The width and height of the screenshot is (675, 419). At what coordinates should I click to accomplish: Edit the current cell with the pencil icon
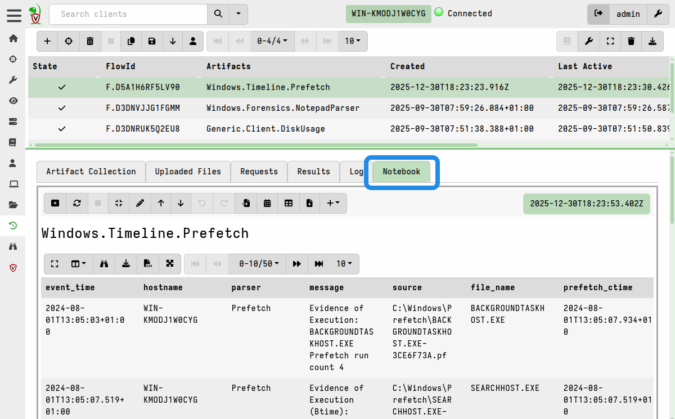[140, 203]
